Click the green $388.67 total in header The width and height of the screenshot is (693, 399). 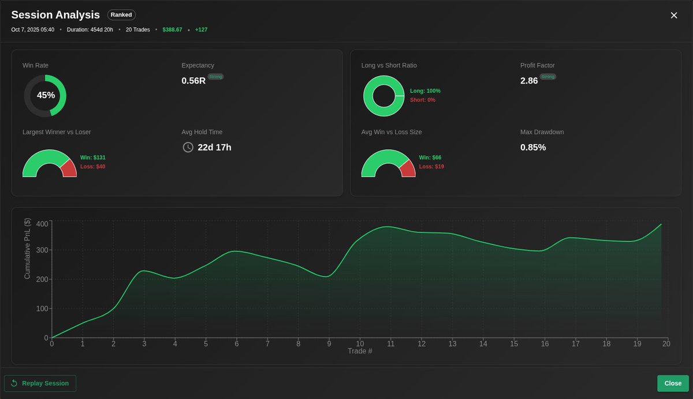tap(172, 29)
